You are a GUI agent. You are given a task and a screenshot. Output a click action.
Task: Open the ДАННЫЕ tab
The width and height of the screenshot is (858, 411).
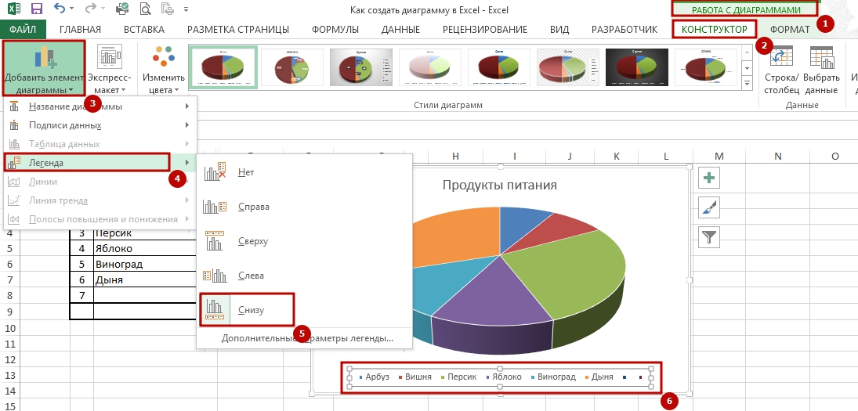click(x=400, y=30)
